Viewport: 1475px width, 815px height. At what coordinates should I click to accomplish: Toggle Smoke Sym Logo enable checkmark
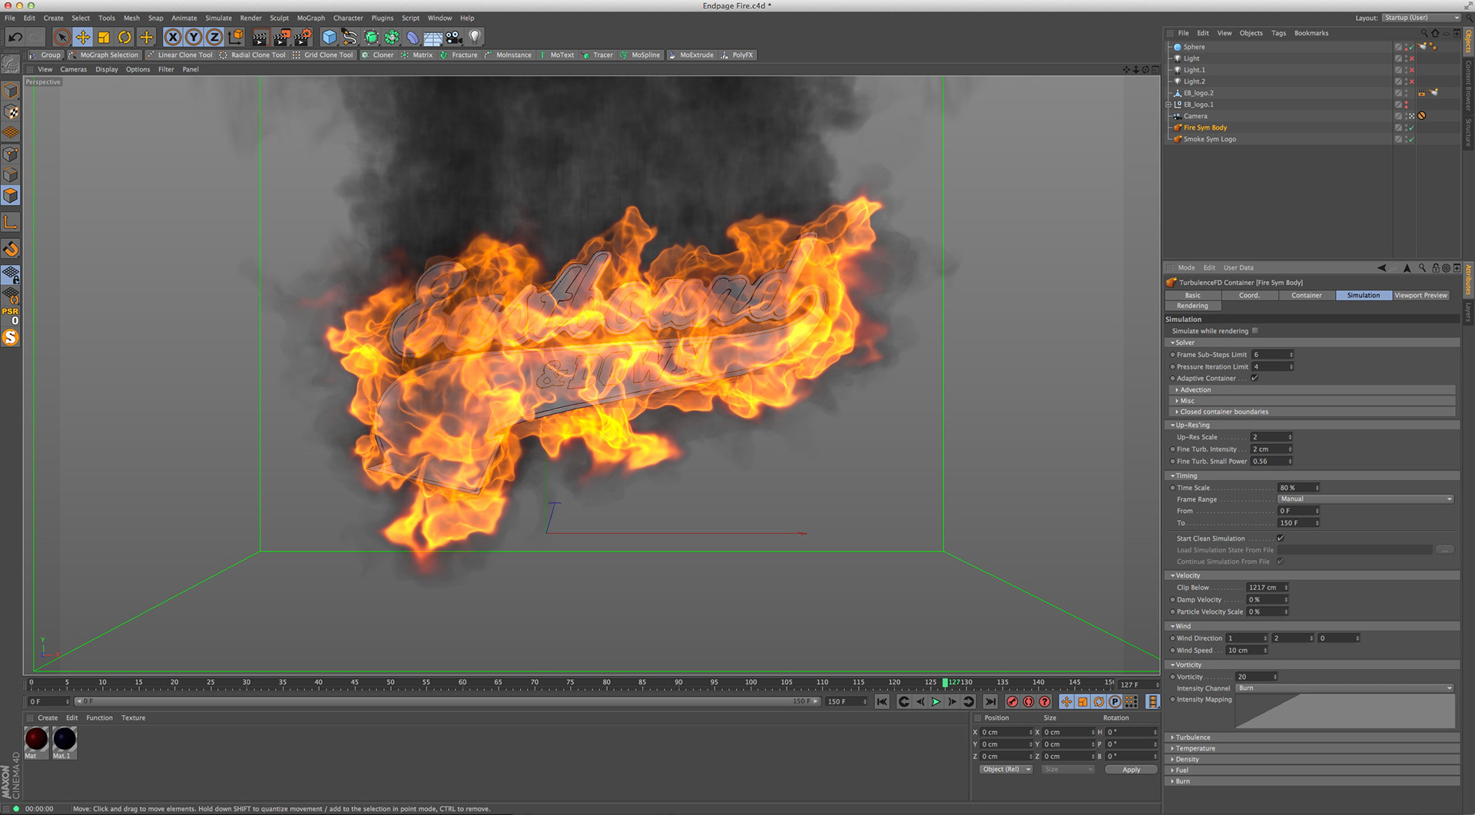coord(1411,140)
